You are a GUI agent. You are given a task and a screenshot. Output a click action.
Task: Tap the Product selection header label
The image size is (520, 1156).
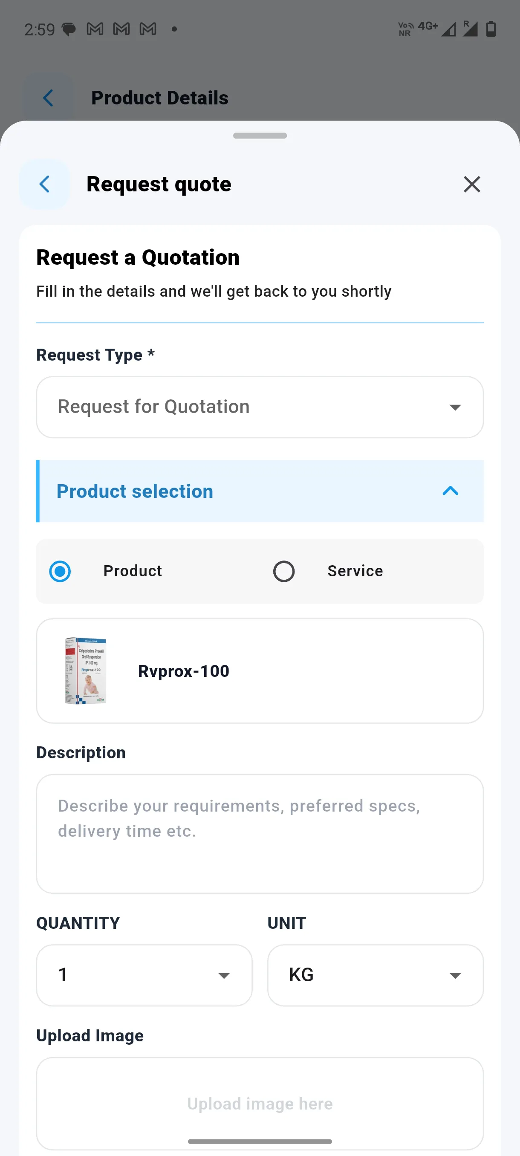tap(135, 491)
